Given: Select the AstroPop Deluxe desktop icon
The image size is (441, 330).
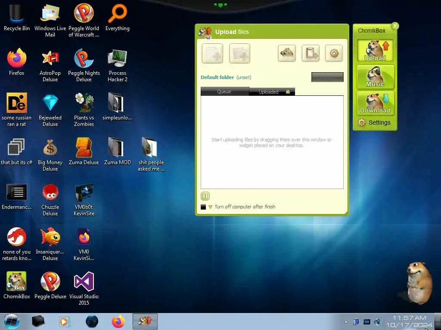Looking at the screenshot, I should pyautogui.click(x=50, y=65).
